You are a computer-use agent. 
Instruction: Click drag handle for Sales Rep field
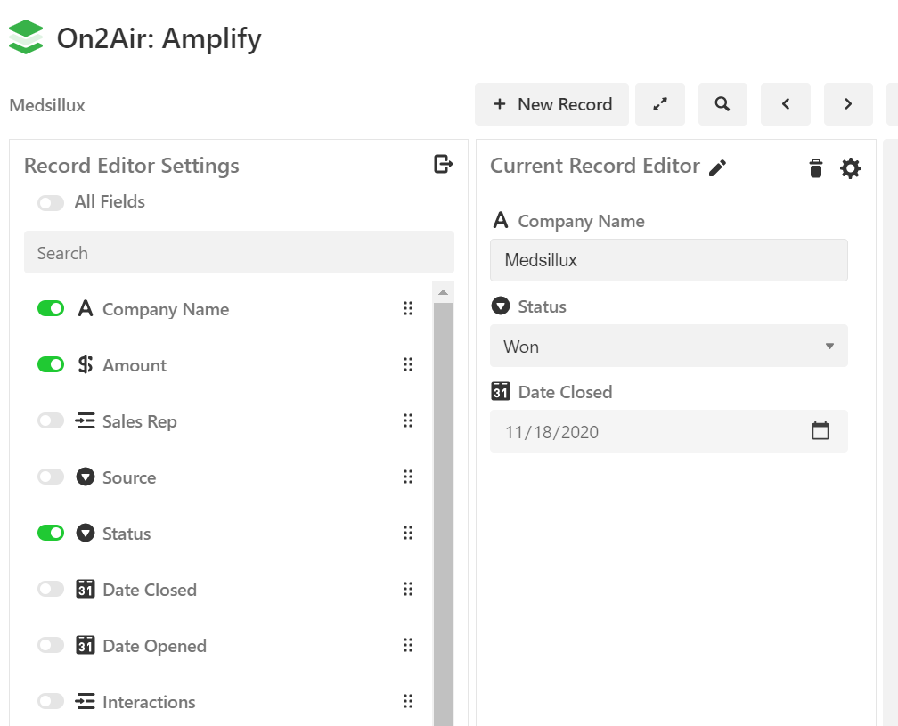click(x=408, y=420)
